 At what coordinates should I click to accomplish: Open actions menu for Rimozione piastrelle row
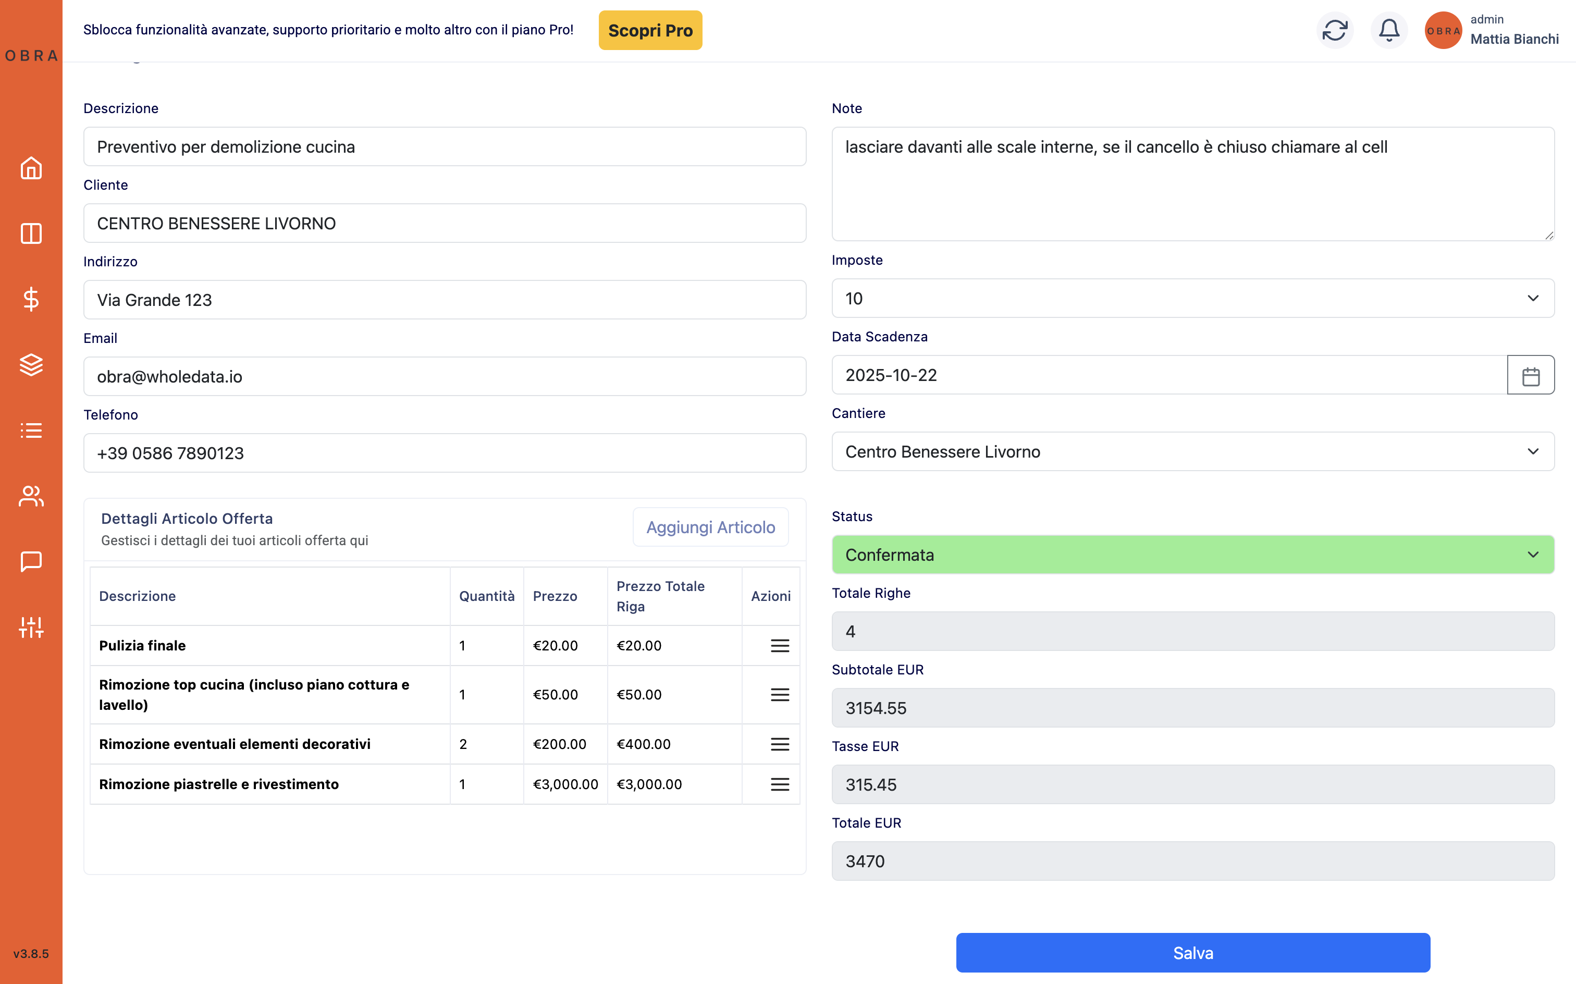780,784
